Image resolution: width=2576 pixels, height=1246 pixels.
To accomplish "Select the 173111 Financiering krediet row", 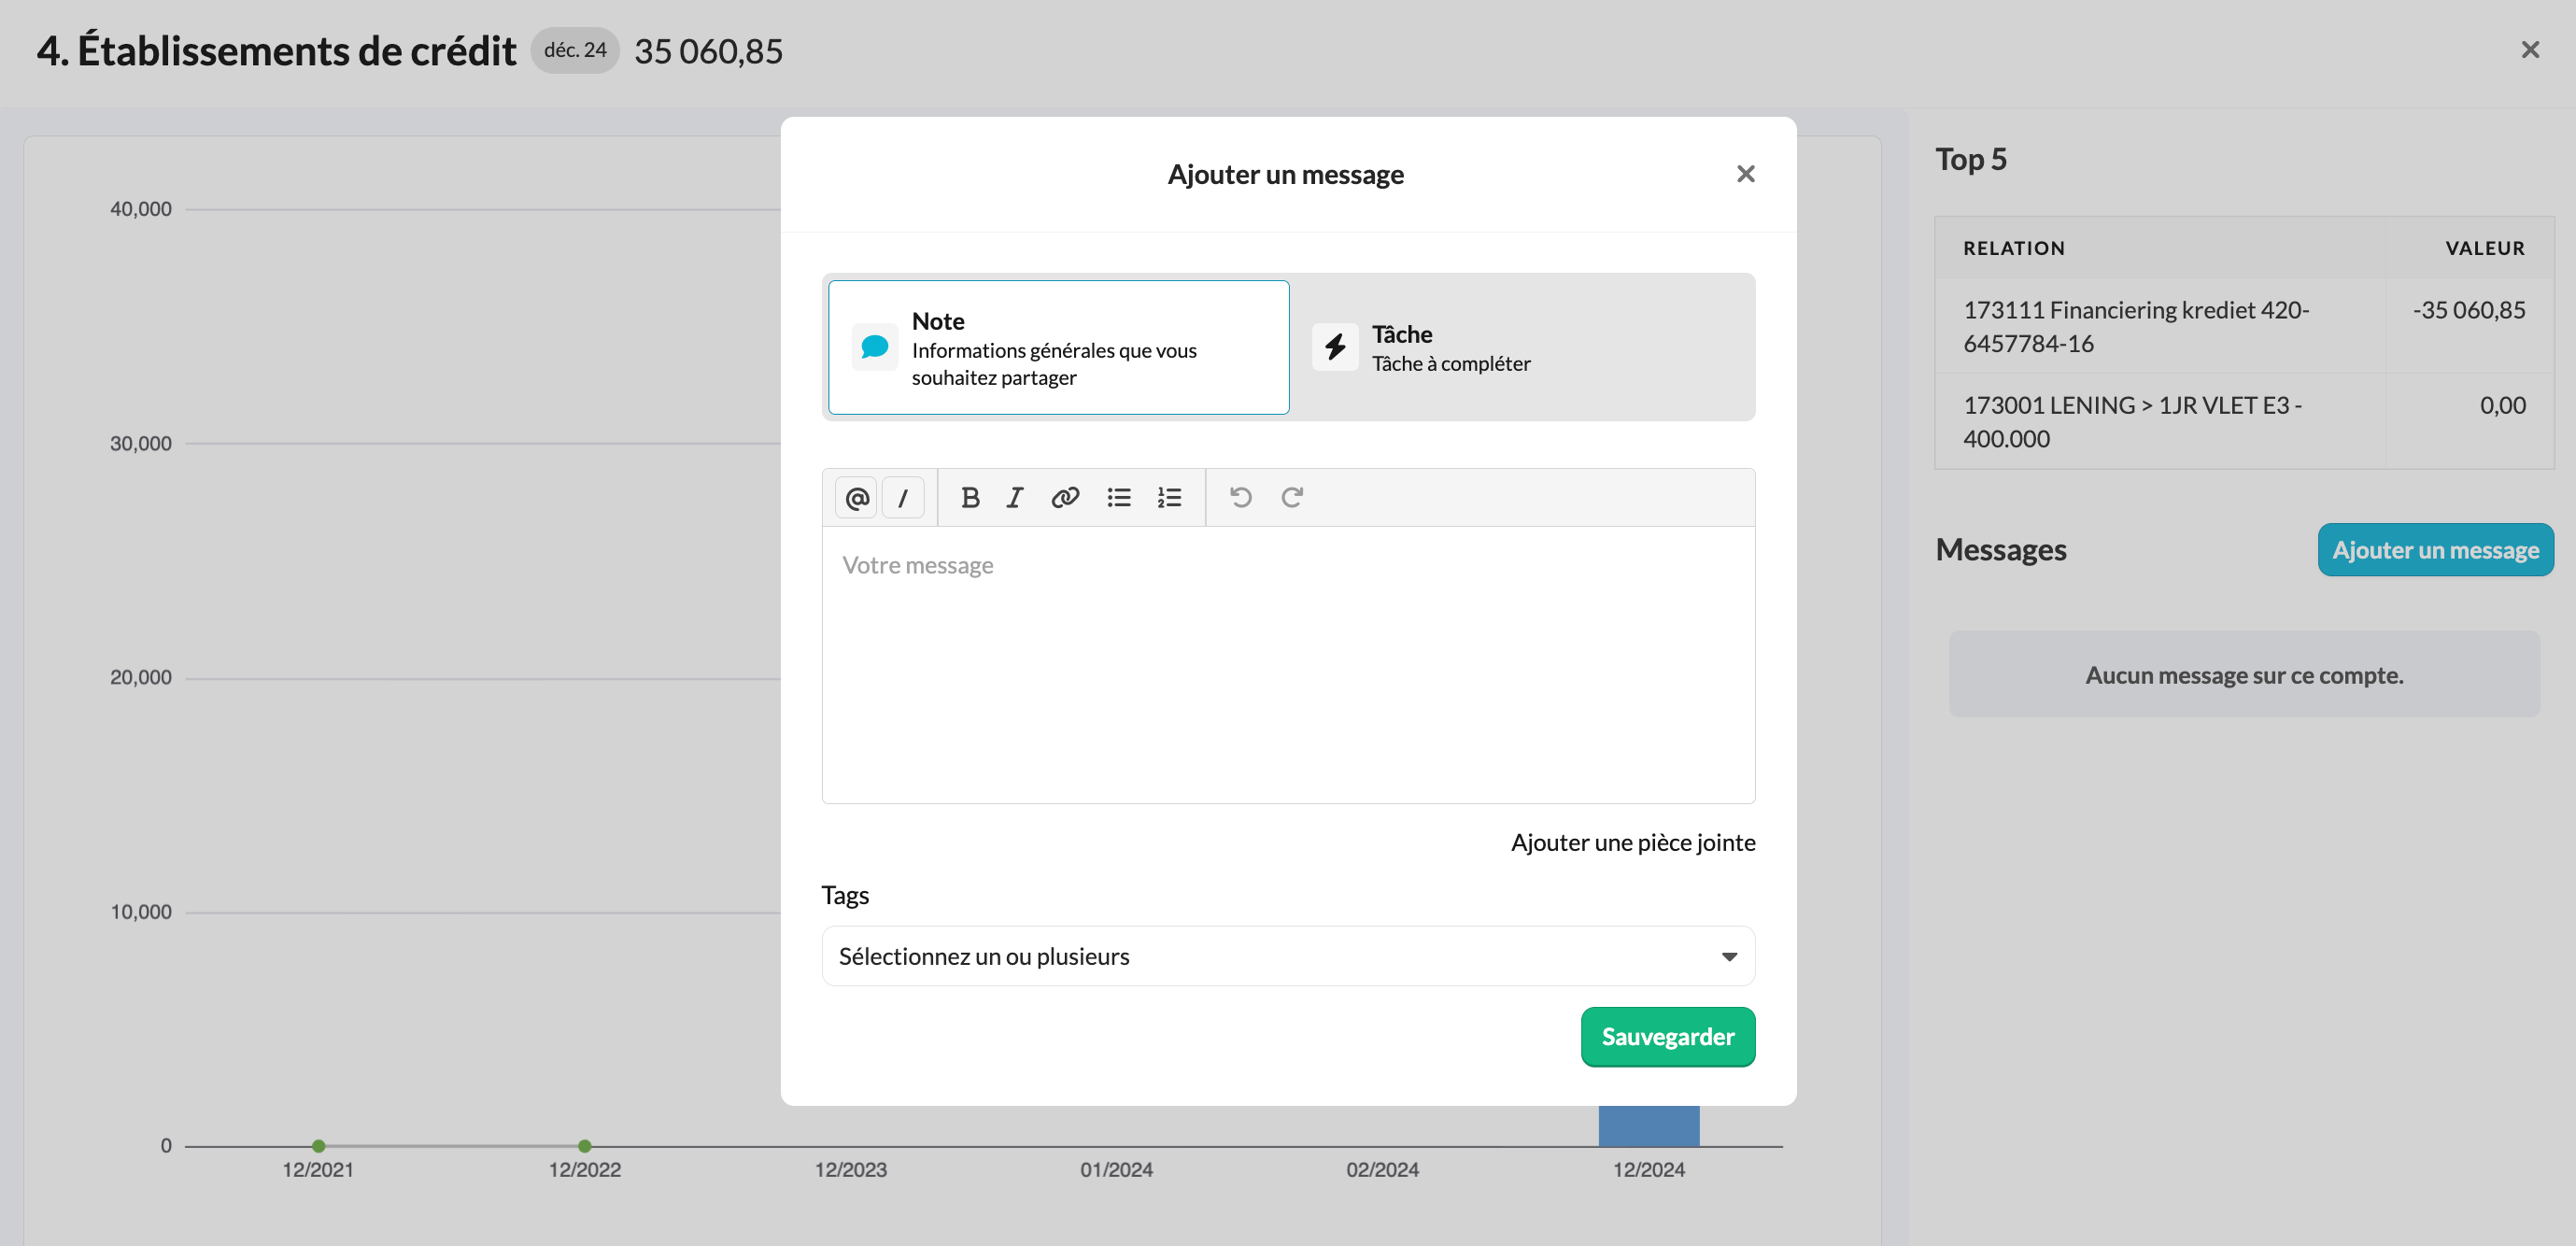I will [x=2244, y=326].
